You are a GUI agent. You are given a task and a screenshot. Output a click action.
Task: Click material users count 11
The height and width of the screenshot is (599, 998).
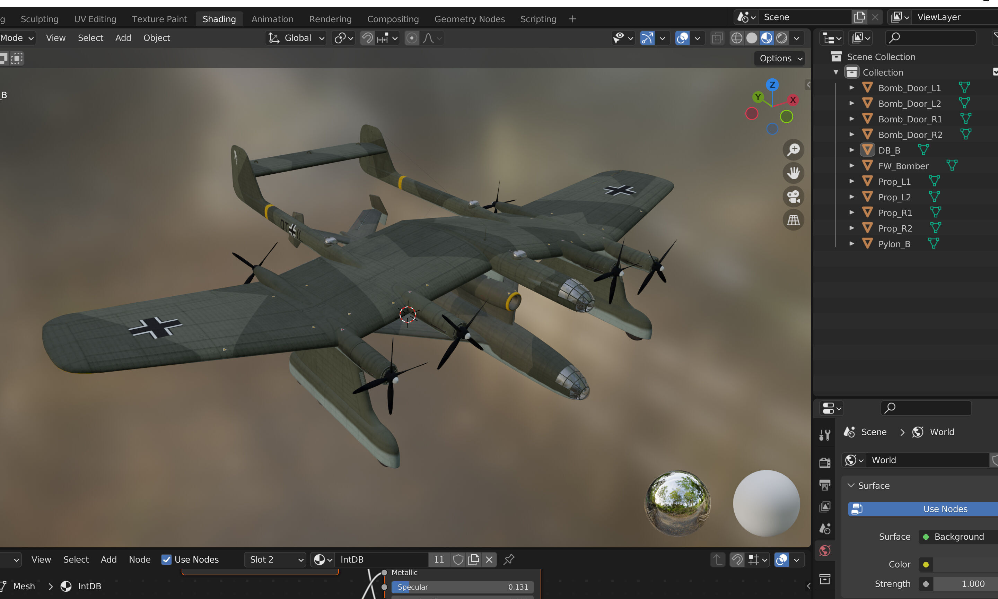(x=438, y=559)
